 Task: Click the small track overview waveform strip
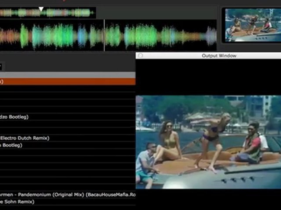(48, 13)
